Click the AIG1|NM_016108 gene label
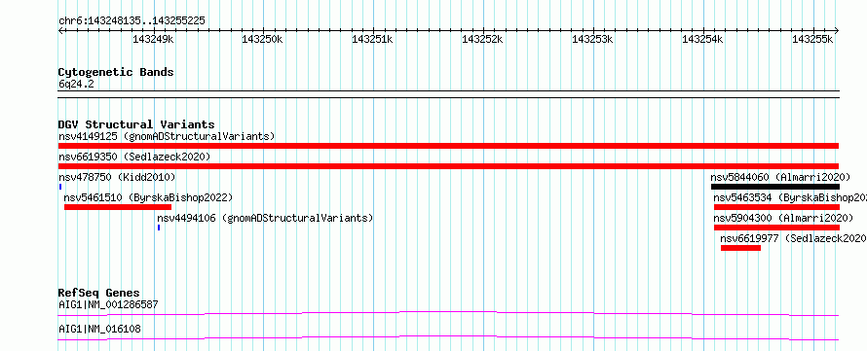 pos(99,329)
